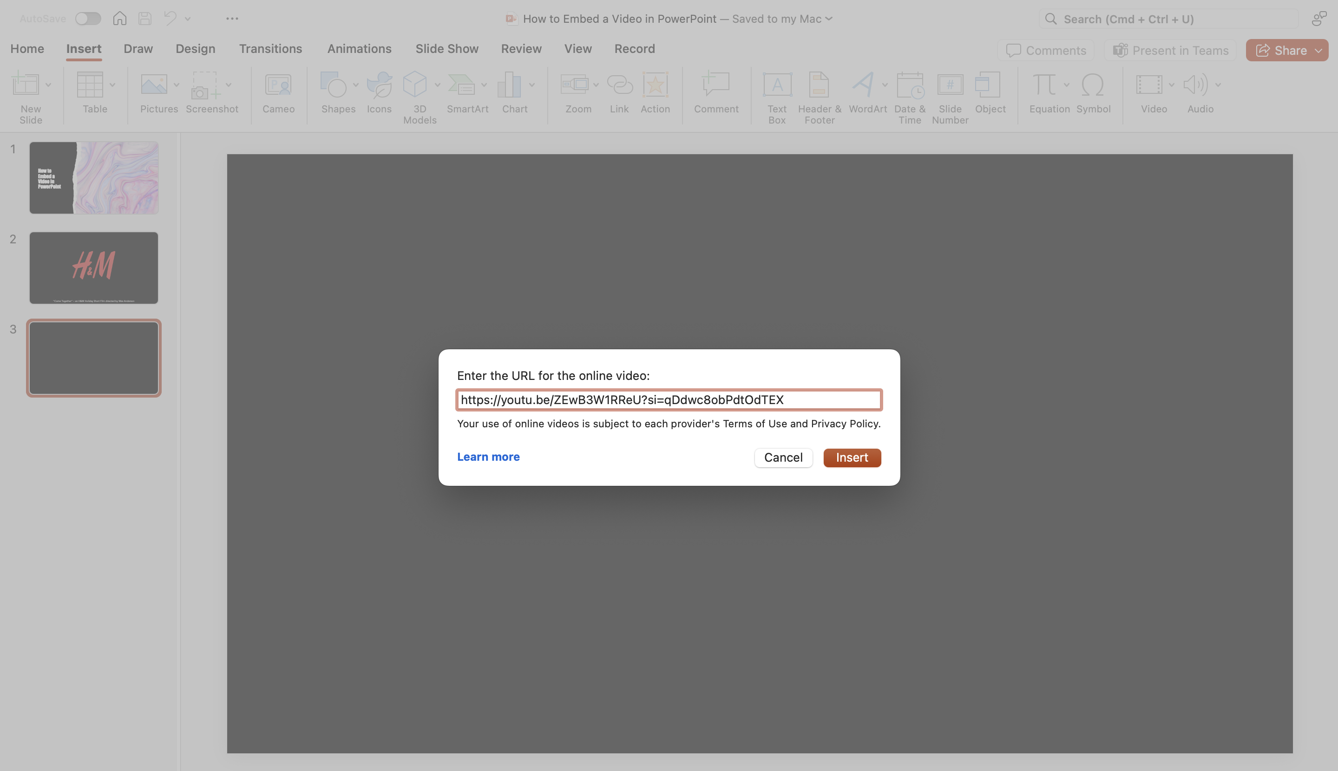The width and height of the screenshot is (1338, 771).
Task: Click the 3D Models icon
Action: click(x=415, y=84)
